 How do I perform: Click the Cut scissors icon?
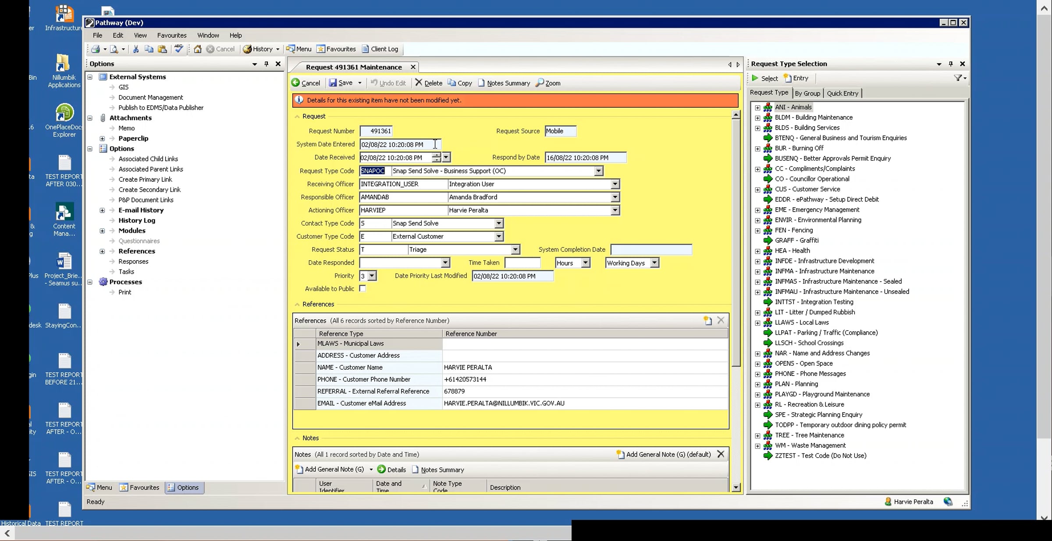pyautogui.click(x=136, y=49)
